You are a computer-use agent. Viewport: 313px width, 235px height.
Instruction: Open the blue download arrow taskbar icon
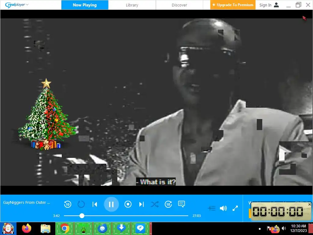coord(121,229)
